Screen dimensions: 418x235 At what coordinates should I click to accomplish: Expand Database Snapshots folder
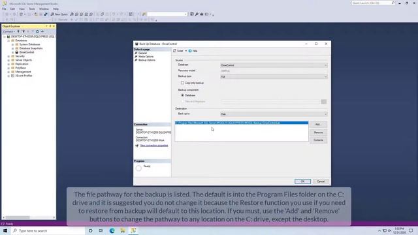(x=12, y=48)
